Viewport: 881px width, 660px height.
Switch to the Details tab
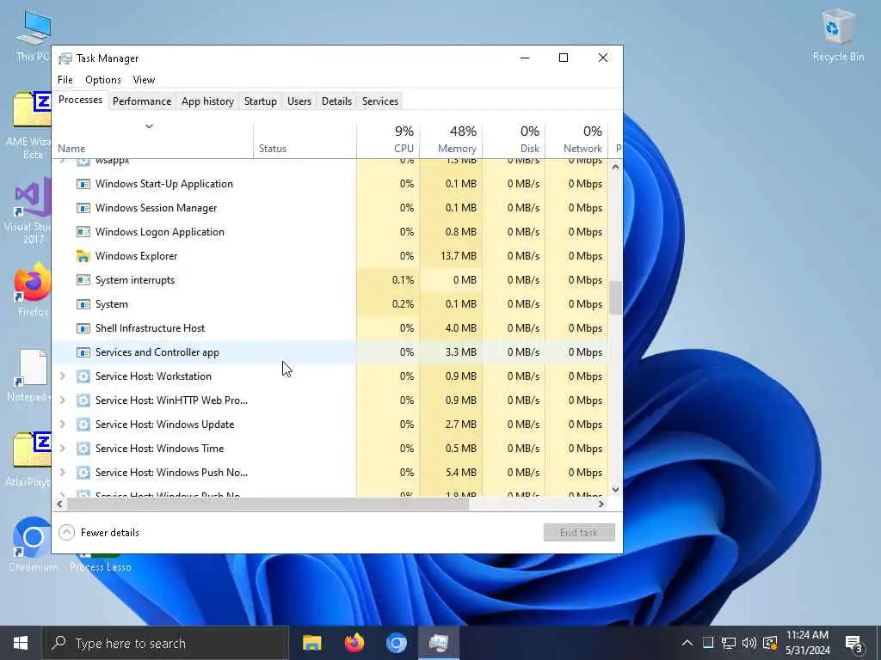click(336, 101)
